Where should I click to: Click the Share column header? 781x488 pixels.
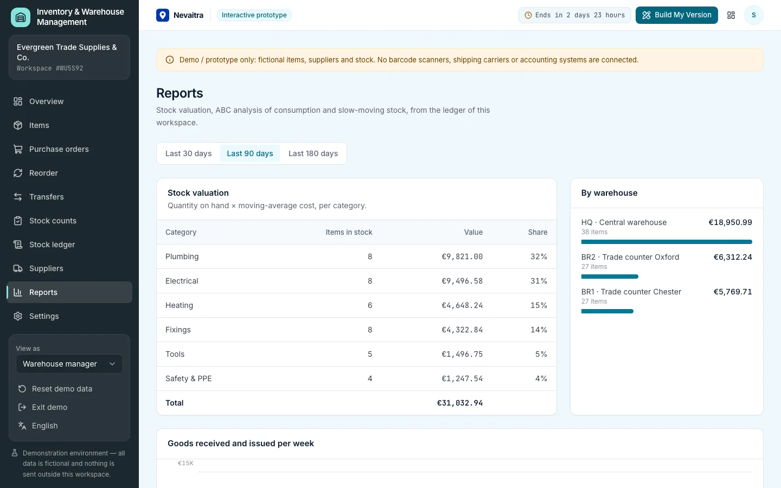coord(537,232)
